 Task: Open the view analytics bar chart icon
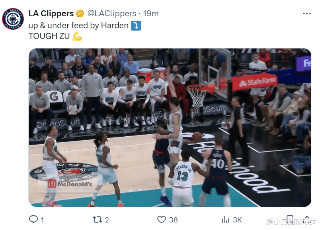[226, 220]
